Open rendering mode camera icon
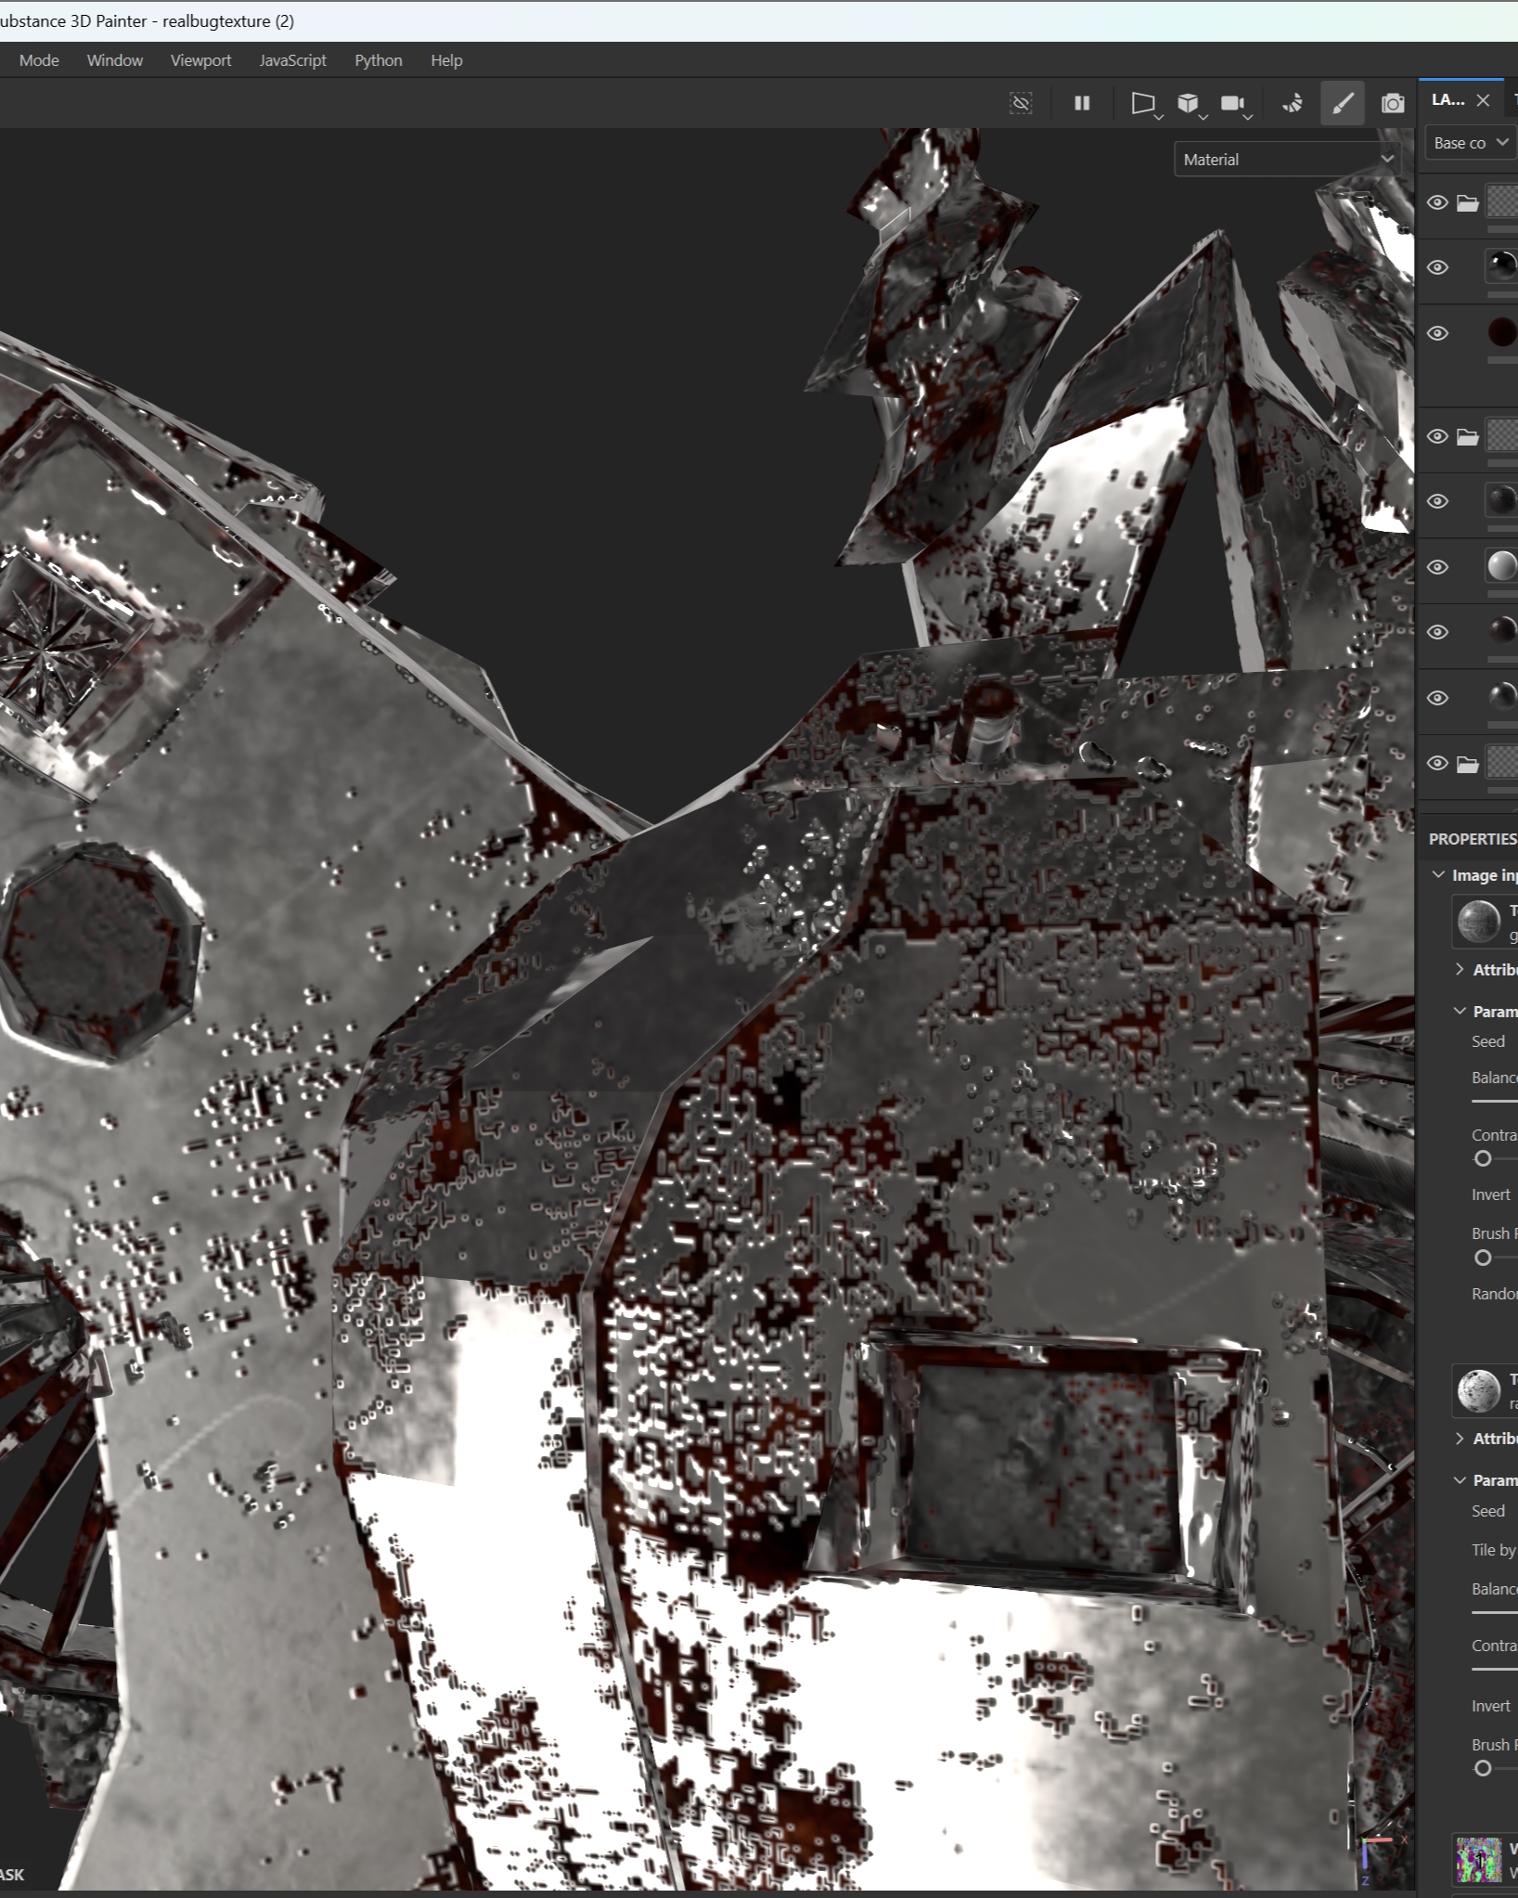 pyautogui.click(x=1393, y=103)
